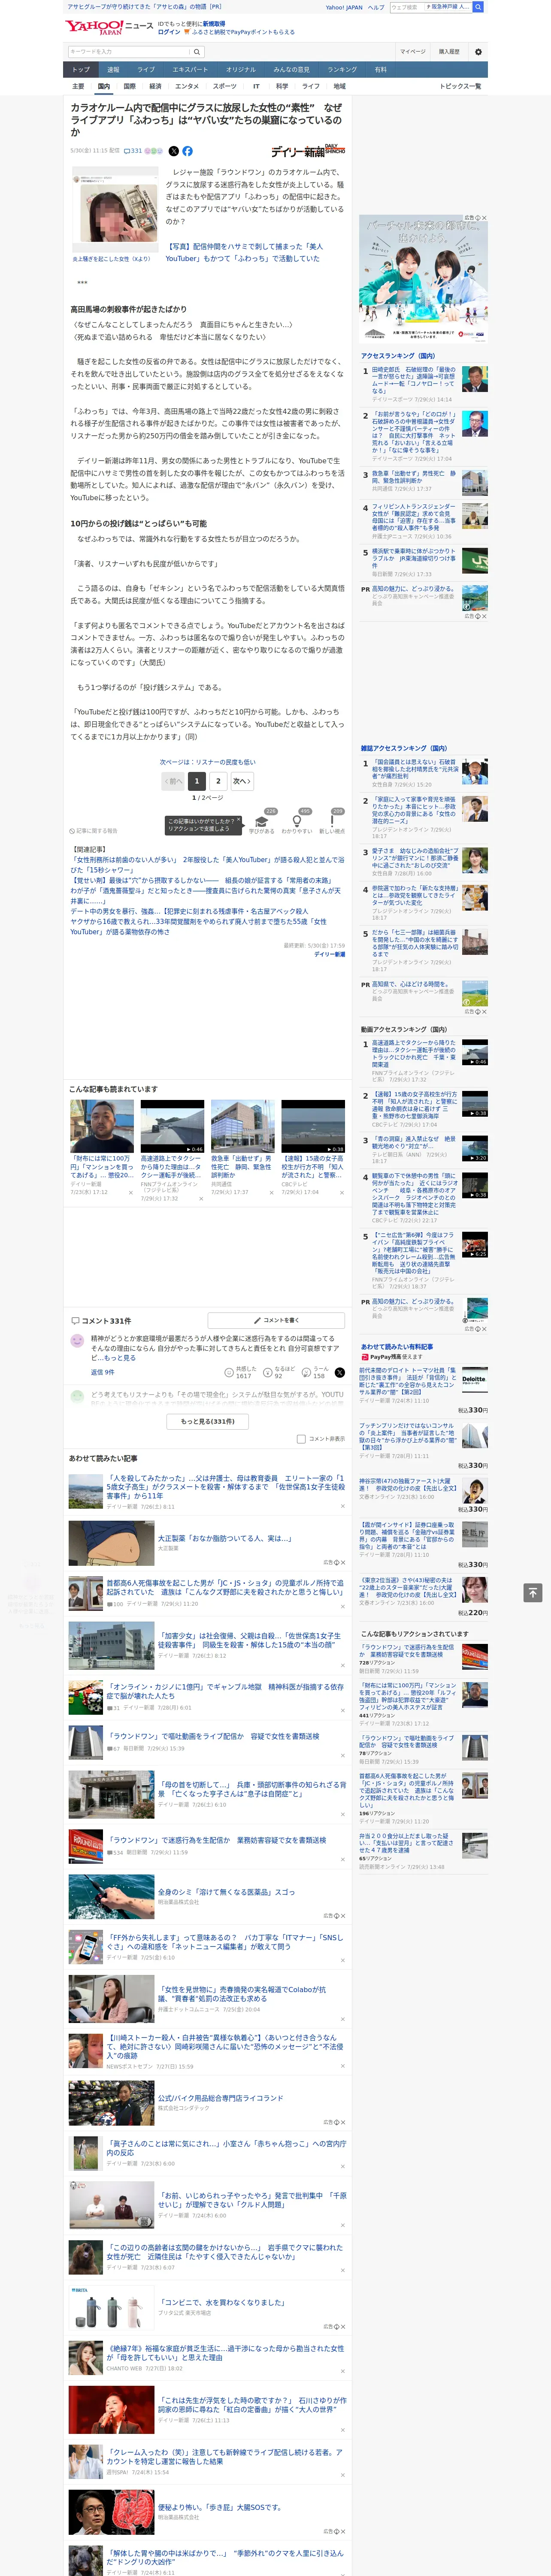
Task: Click 記事に関する報告 report icon link
Action: (93, 831)
